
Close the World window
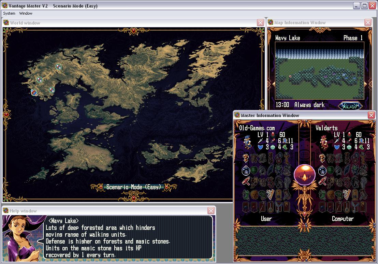[x=260, y=23]
